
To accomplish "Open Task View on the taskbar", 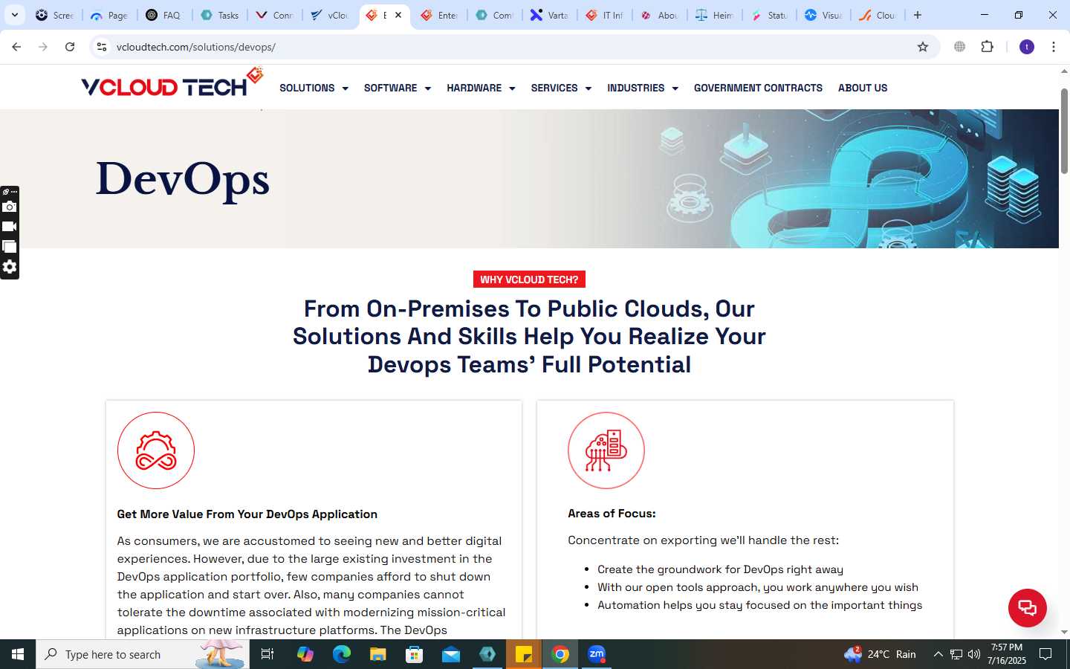I will coord(267,654).
